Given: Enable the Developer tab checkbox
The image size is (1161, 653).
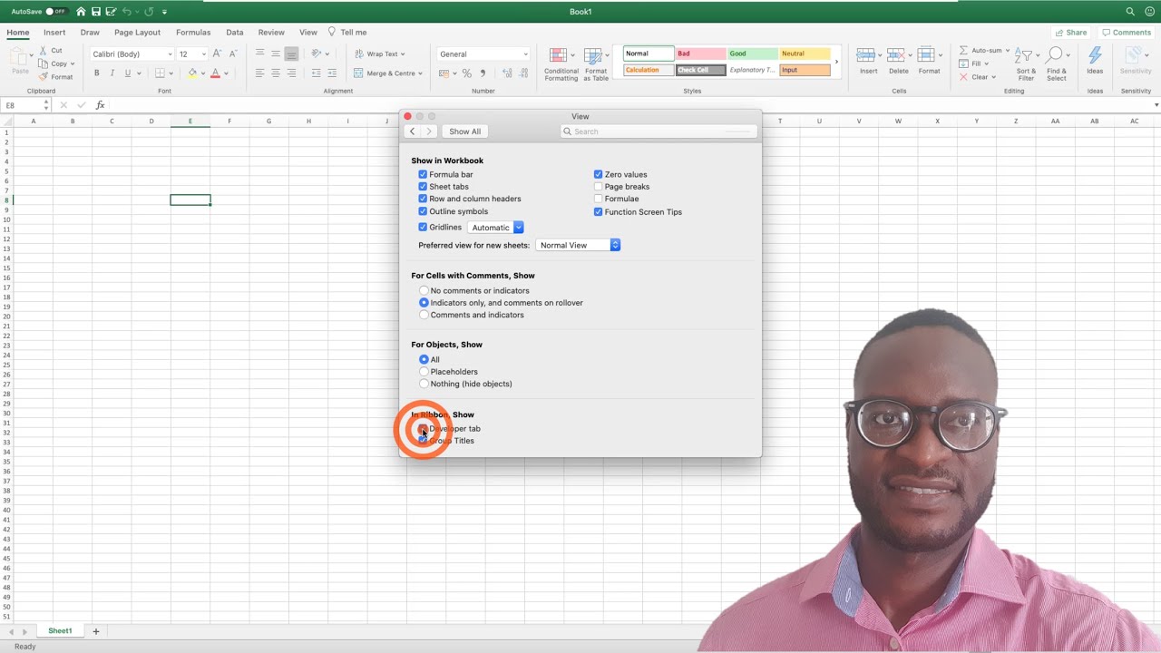Looking at the screenshot, I should coord(423,429).
